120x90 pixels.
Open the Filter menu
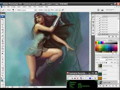click(29, 7)
